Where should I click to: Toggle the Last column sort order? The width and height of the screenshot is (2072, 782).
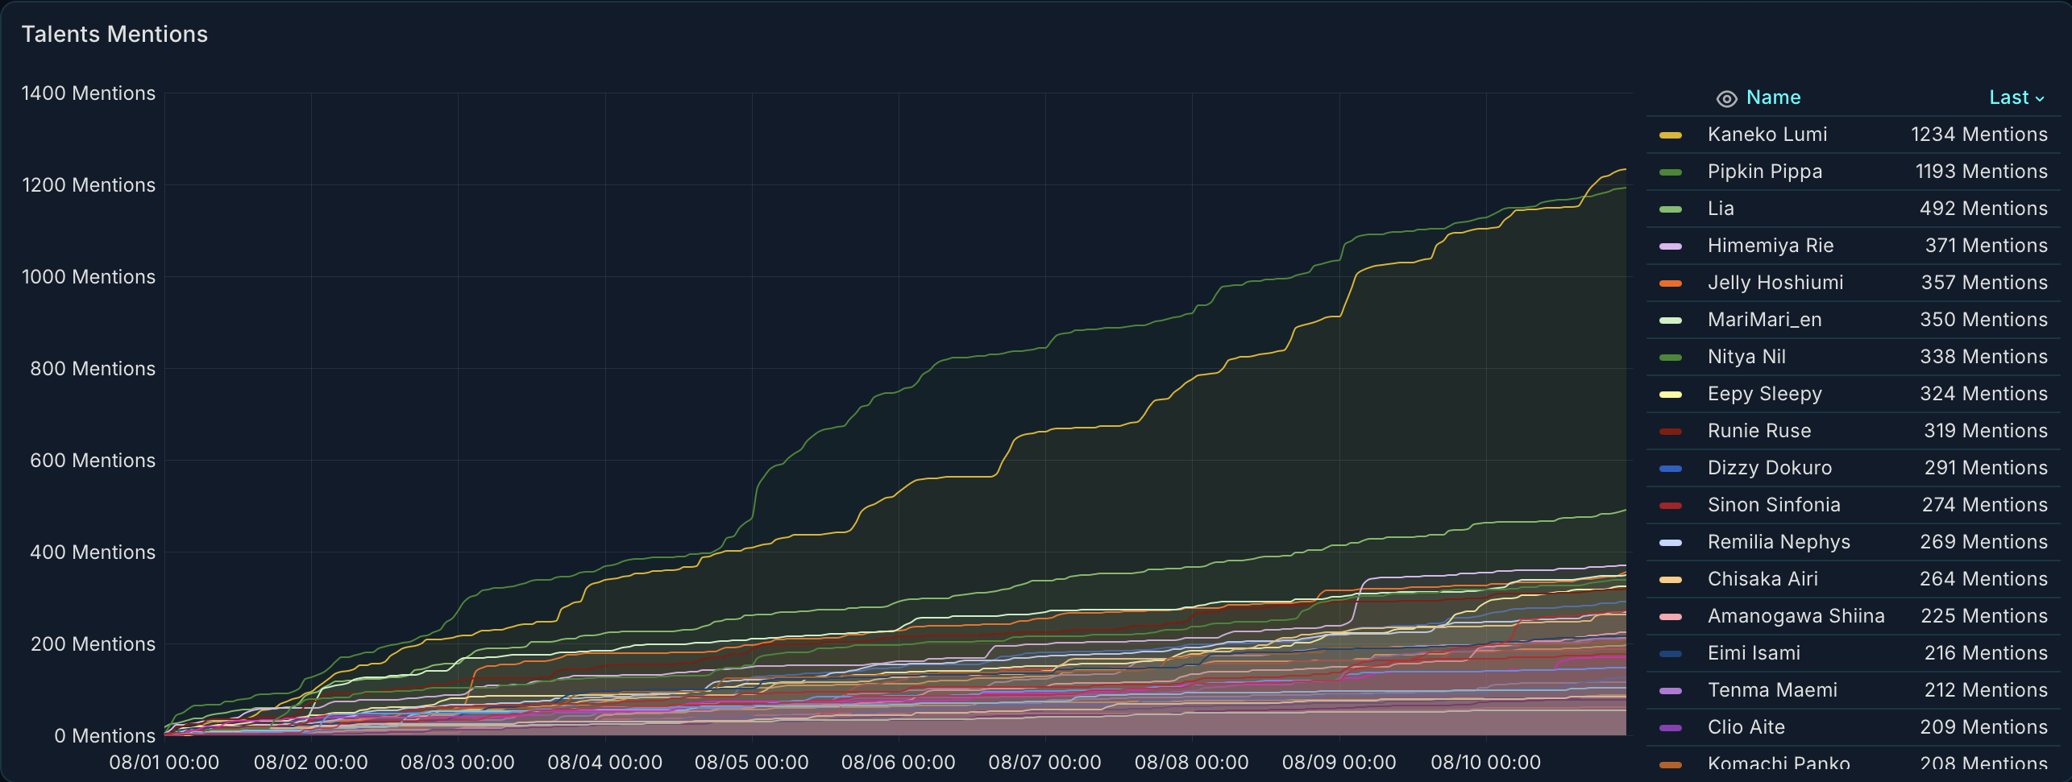[x=2016, y=97]
